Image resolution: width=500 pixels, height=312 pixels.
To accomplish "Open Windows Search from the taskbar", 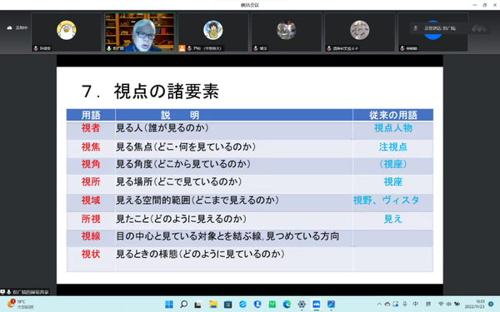I will pyautogui.click(x=183, y=305).
